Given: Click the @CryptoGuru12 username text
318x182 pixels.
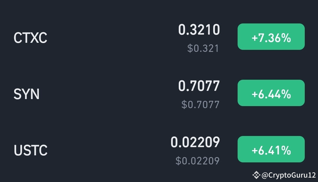Looking at the screenshot, I should (287, 175).
